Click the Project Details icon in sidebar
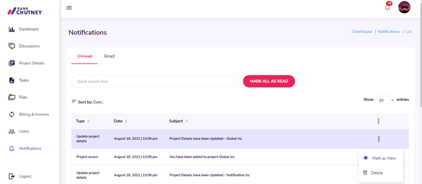Image resolution: width=422 pixels, height=184 pixels. 11,63
